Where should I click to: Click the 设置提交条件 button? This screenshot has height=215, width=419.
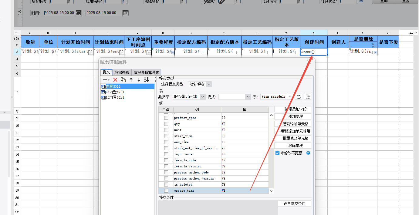pos(294,203)
